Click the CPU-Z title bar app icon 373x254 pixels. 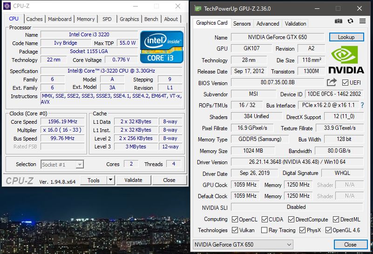pyautogui.click(x=7, y=6)
